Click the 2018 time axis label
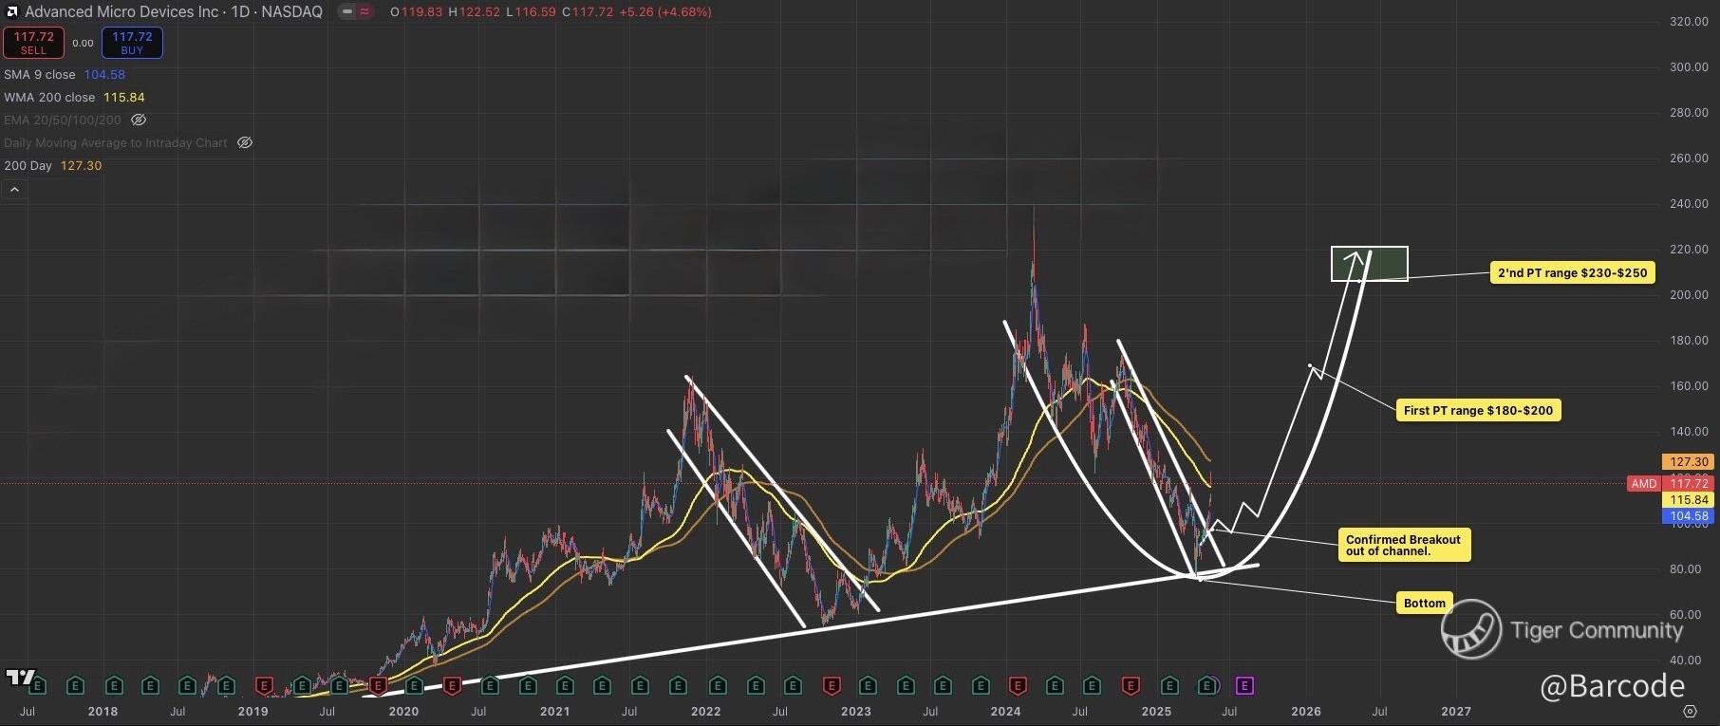Viewport: 1720px width, 726px height. pyautogui.click(x=103, y=712)
